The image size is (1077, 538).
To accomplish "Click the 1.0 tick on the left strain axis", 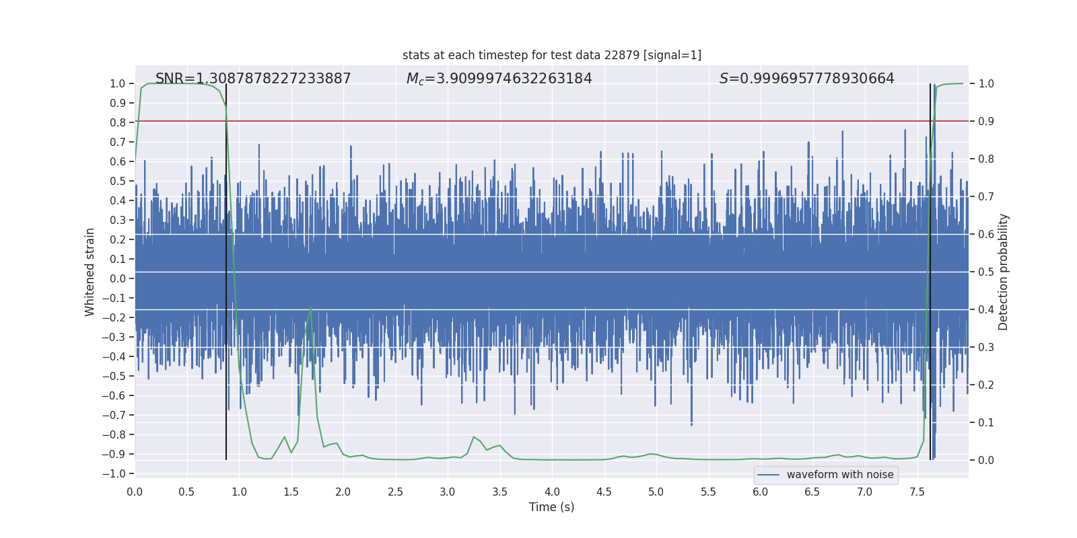I will [x=117, y=83].
